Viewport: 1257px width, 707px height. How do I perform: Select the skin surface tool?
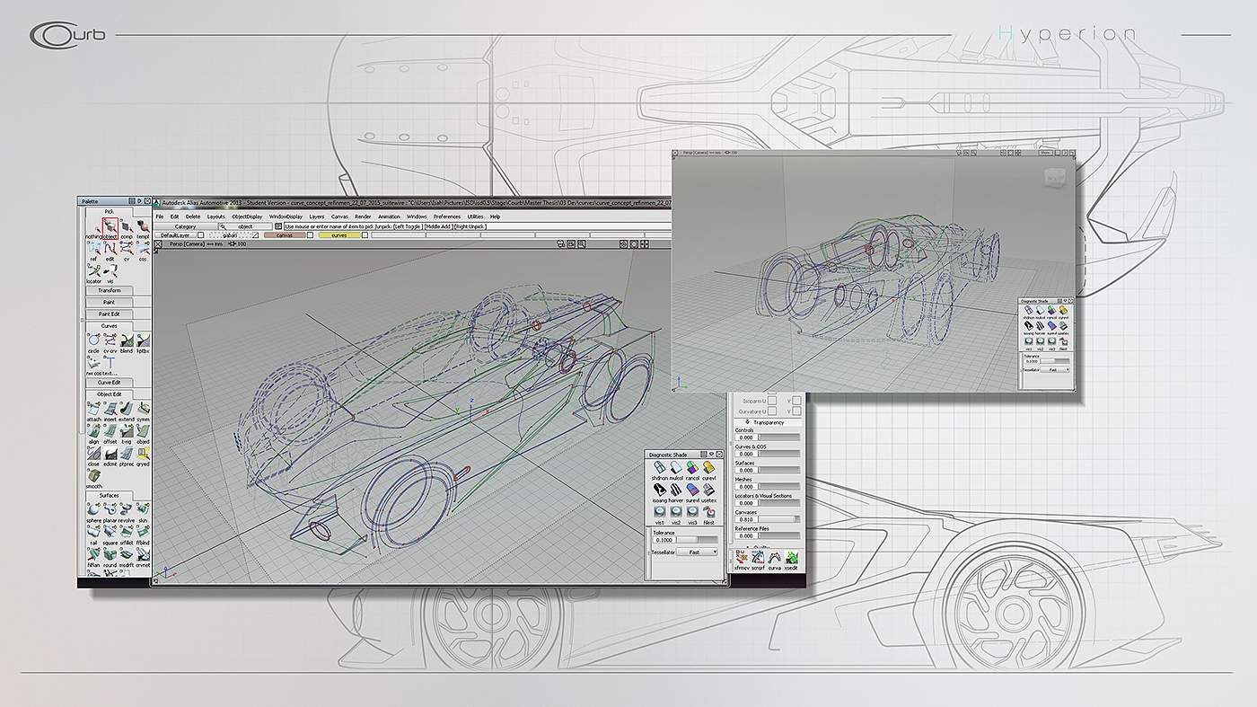pos(143,508)
